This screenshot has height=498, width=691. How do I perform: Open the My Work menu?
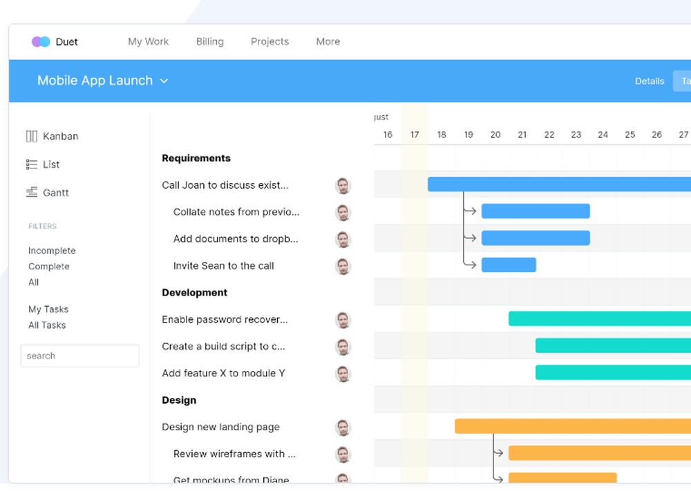(148, 41)
